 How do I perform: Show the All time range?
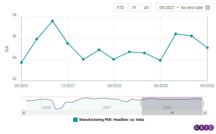146,8
